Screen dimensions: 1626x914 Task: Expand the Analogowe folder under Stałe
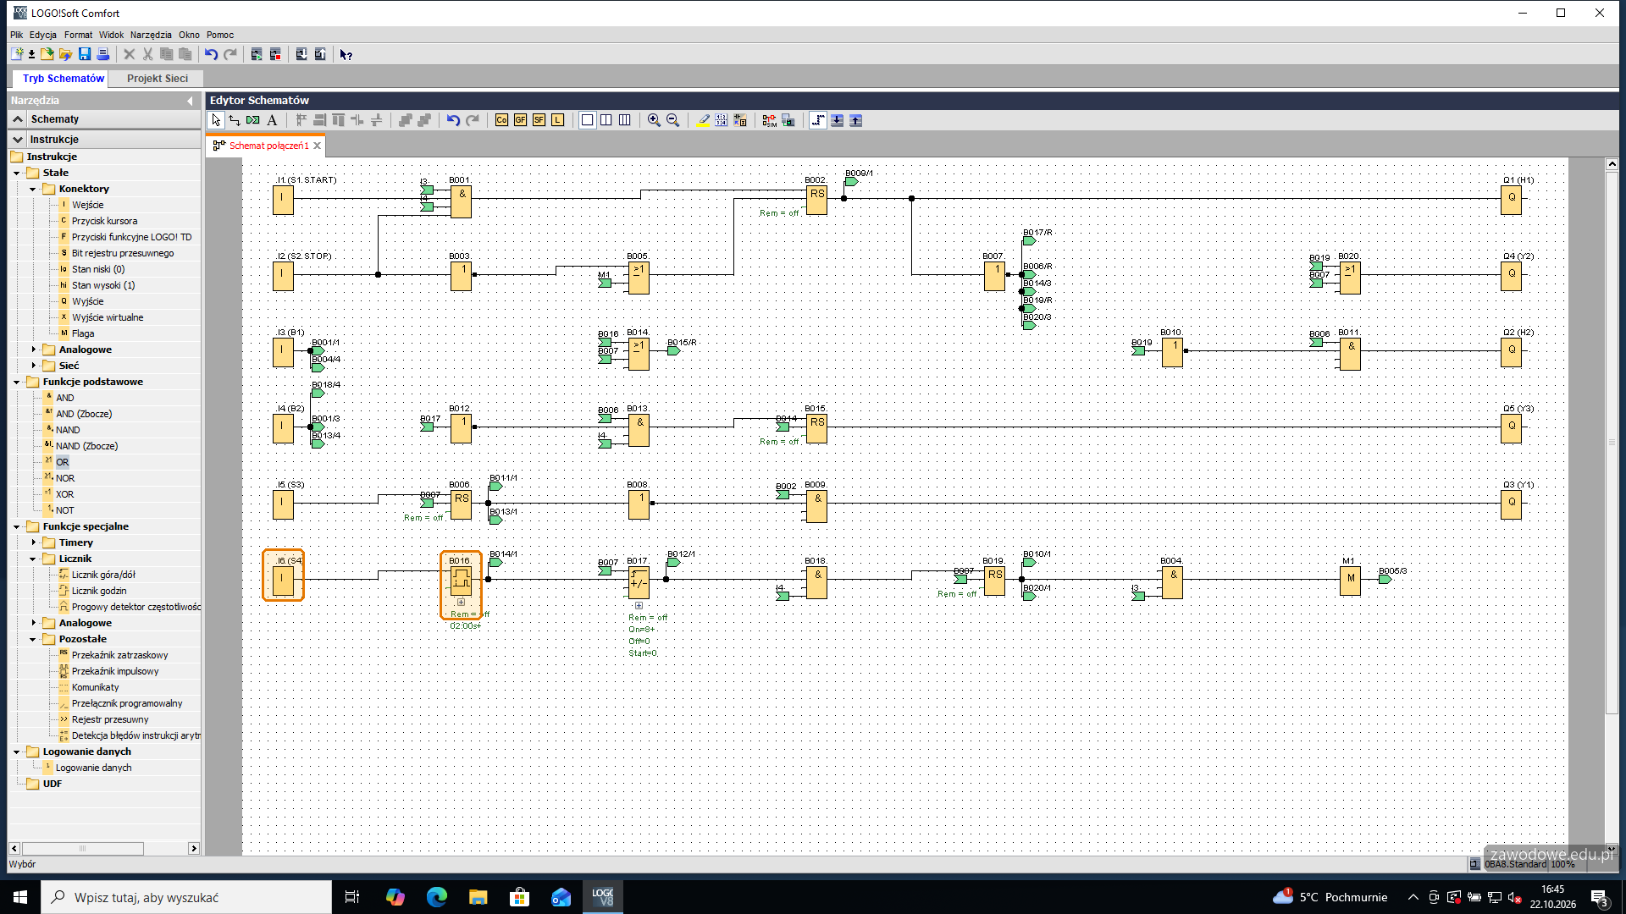(x=34, y=350)
